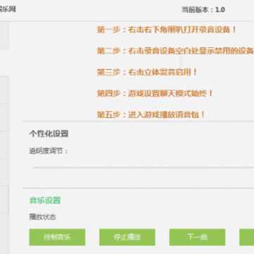The image size is (254, 254).
Task: Select the 第二步 disabled devices instruction line
Action: pos(175,51)
